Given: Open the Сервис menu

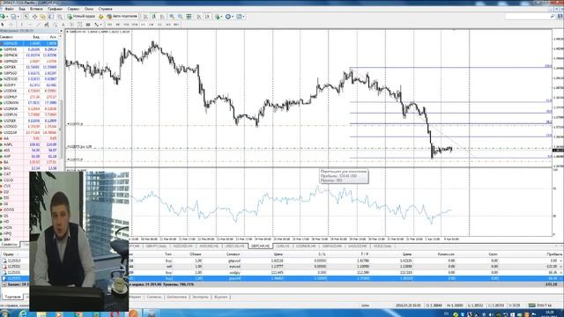Looking at the screenshot, I should click(x=73, y=9).
